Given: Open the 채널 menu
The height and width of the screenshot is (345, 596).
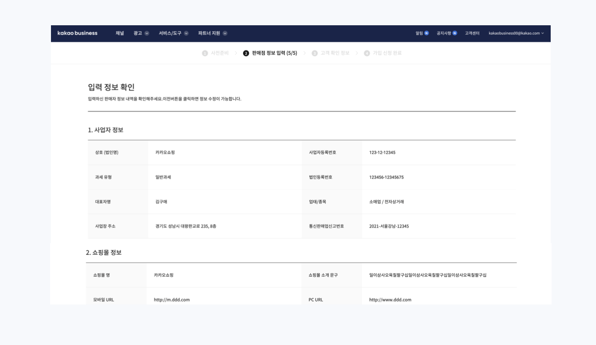Looking at the screenshot, I should coord(120,33).
